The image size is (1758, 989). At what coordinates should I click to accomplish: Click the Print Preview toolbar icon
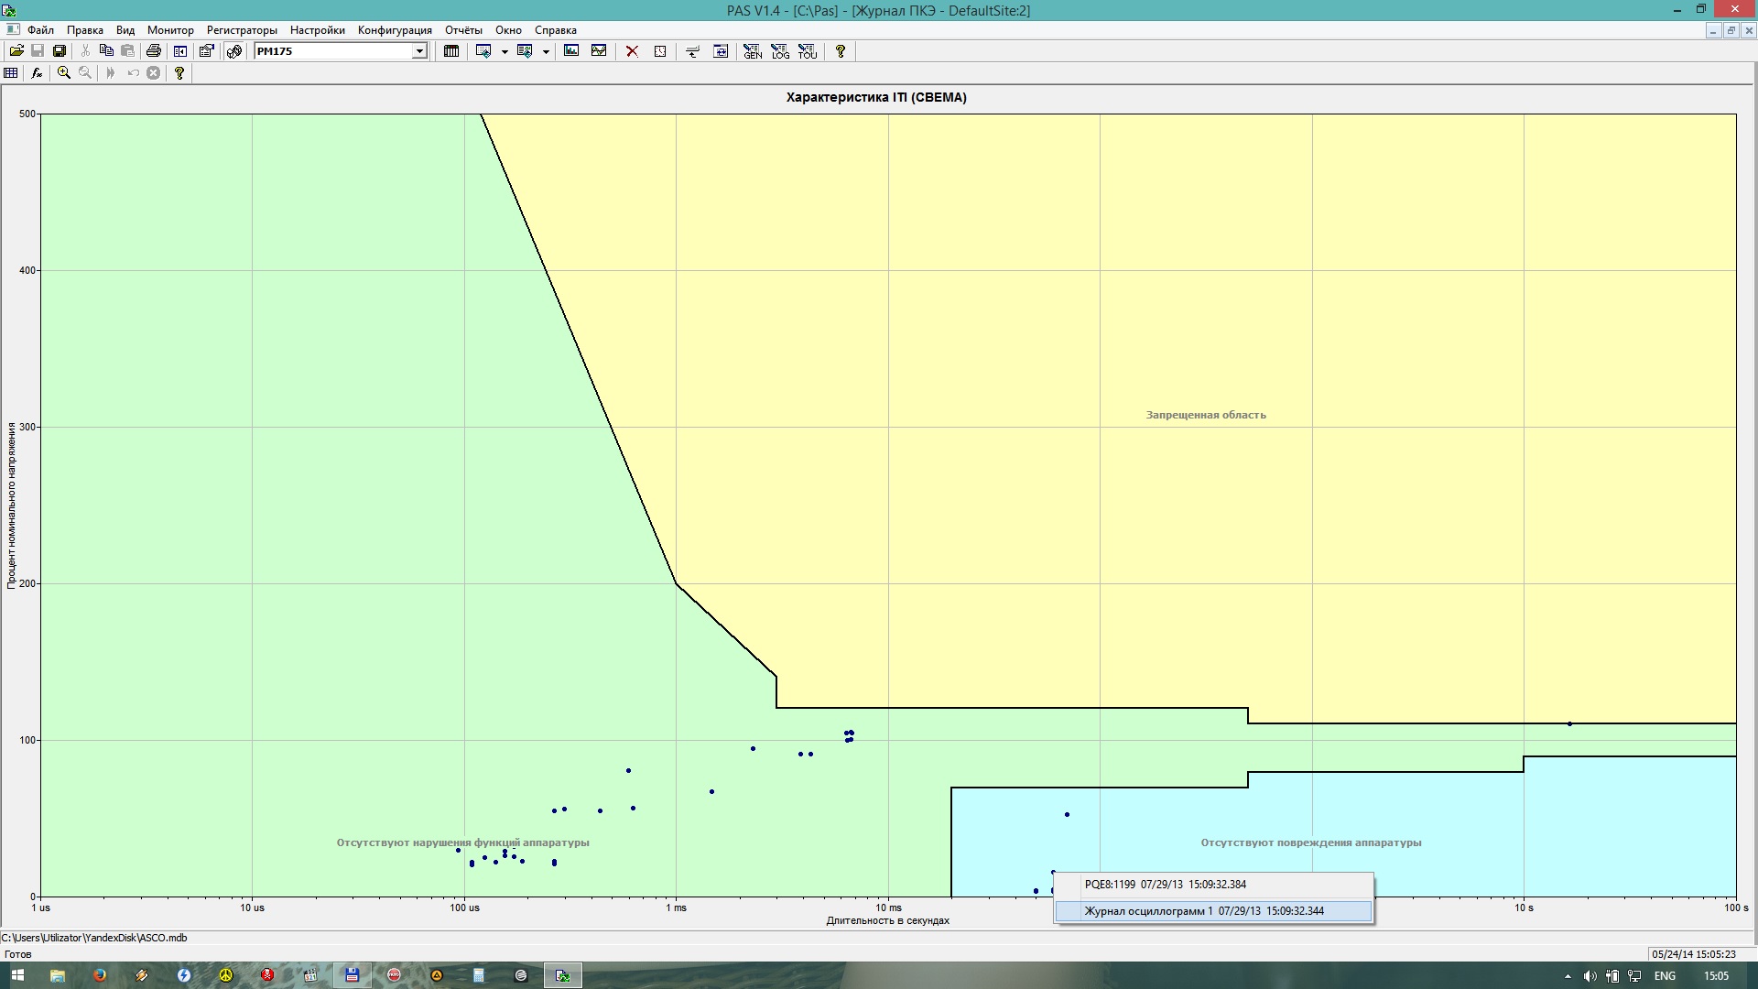180,51
